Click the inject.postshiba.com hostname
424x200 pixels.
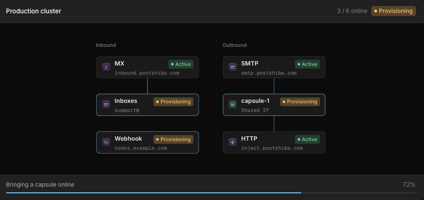pos(272,148)
